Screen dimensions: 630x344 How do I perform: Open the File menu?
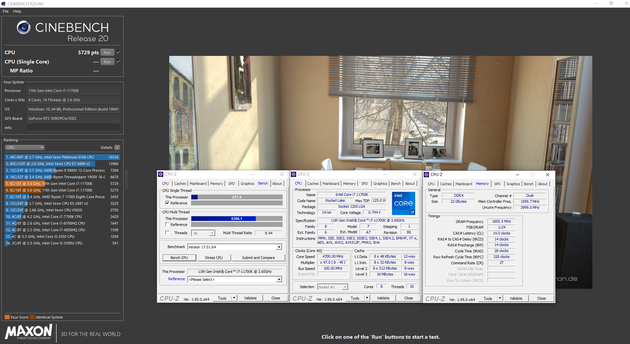[x=6, y=11]
